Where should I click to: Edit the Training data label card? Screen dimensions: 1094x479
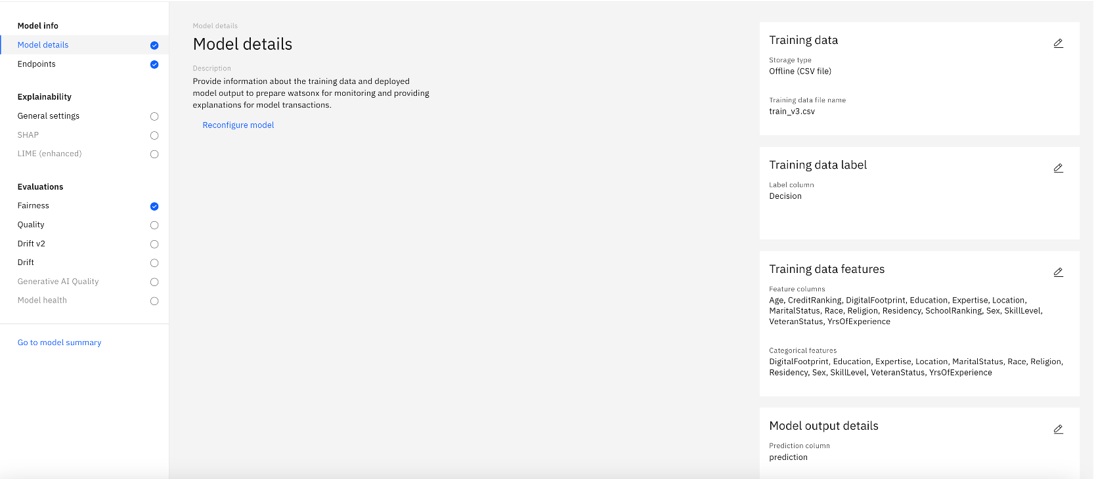point(1058,168)
